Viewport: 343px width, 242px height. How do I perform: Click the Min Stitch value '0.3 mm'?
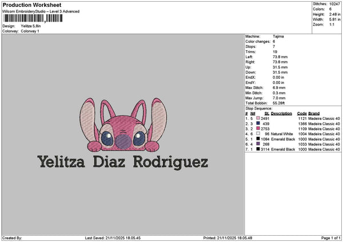click(x=279, y=93)
